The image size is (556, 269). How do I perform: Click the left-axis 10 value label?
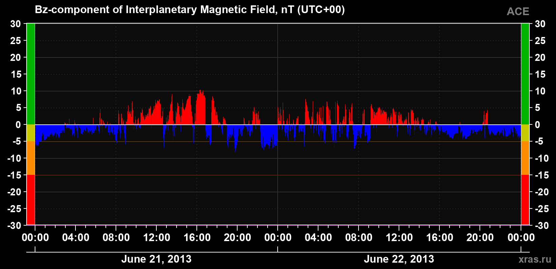click(16, 91)
